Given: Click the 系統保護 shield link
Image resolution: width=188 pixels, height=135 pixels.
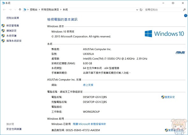Looking at the screenshot, I should click(x=11, y=36).
